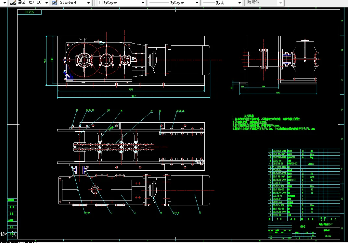
Task: Select balloon number 17 leader label
Action: (x=151, y=111)
